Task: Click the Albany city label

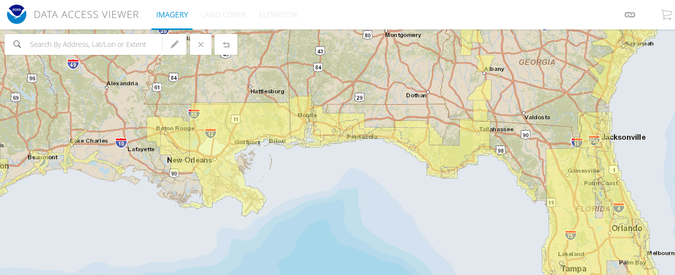Action: click(x=494, y=69)
